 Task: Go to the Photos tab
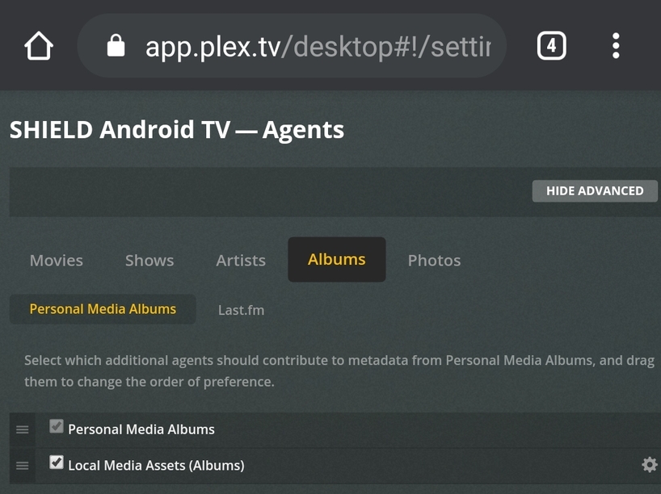pos(434,260)
